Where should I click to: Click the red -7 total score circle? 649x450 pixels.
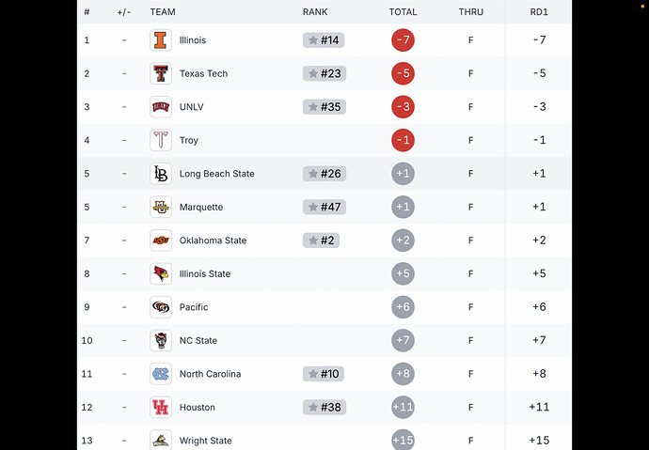(x=403, y=40)
